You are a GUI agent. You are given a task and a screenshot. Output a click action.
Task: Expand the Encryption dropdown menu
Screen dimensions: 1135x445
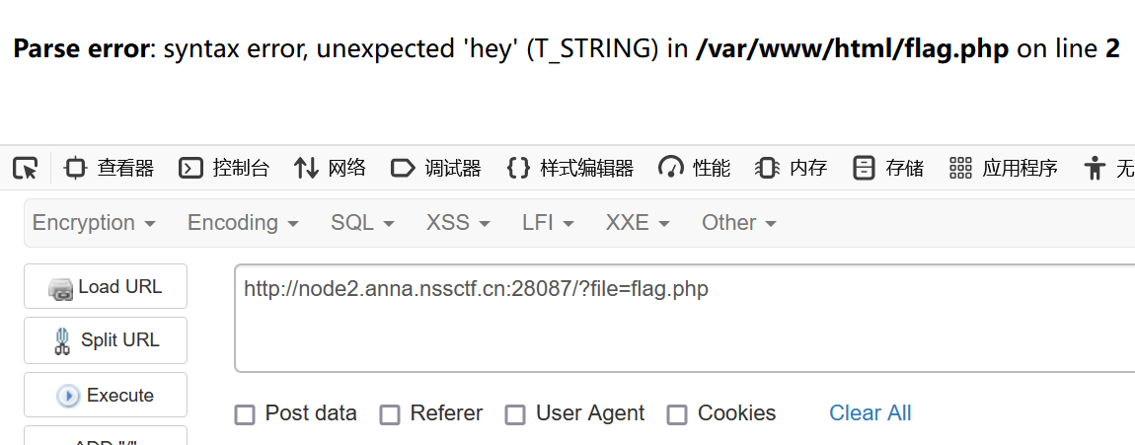coord(94,223)
